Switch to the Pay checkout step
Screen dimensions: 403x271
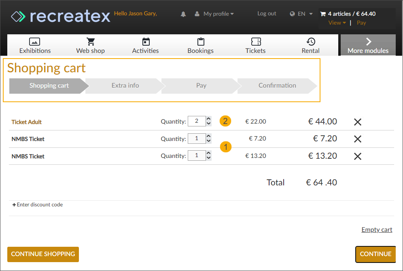pos(201,86)
